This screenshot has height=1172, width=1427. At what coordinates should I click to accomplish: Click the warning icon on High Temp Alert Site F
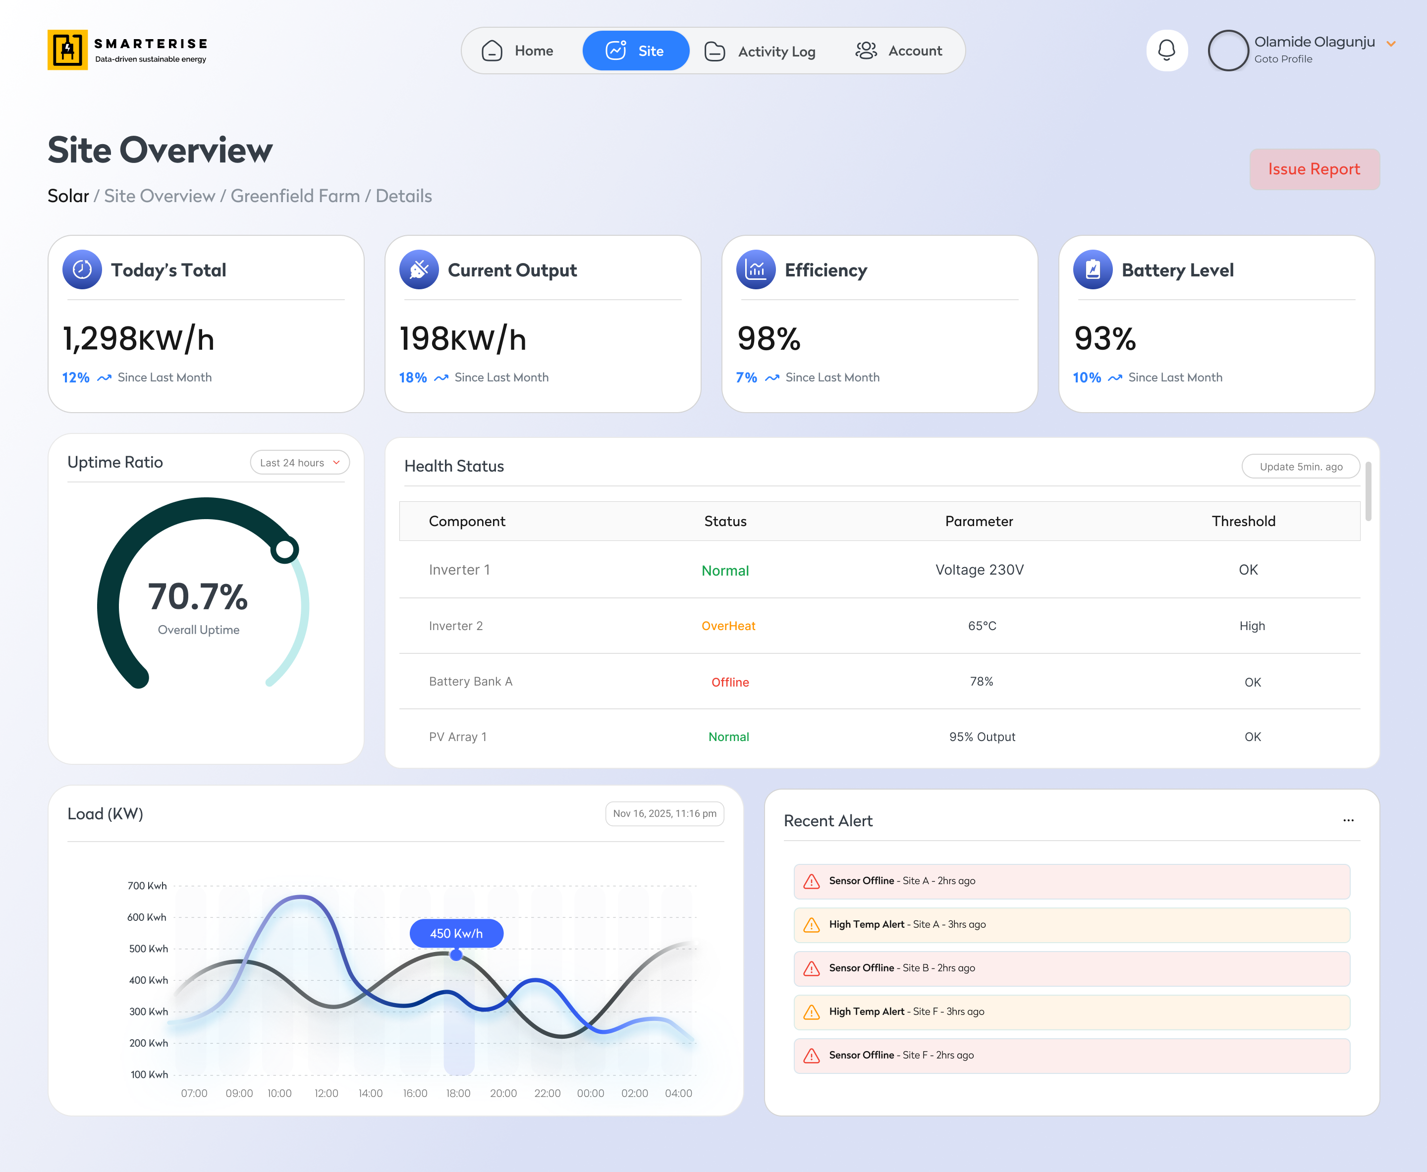812,1012
